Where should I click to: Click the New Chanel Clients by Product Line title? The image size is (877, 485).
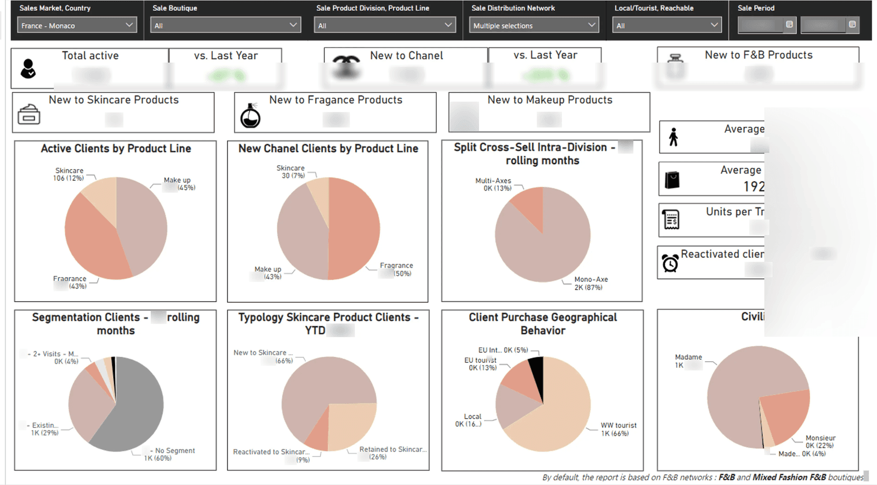tap(328, 149)
